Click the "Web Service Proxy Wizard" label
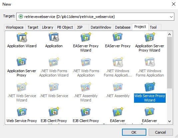The width and height of the screenshot is (178, 138). (150, 98)
